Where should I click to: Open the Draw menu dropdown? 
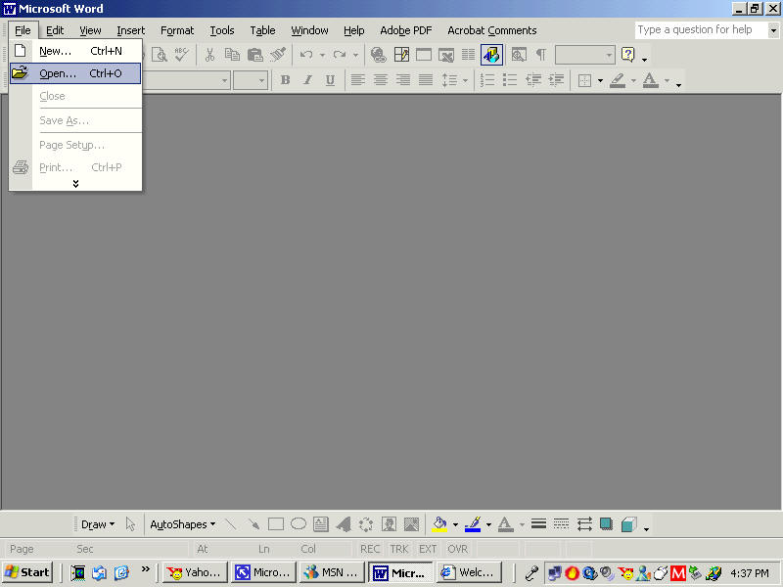point(97,524)
